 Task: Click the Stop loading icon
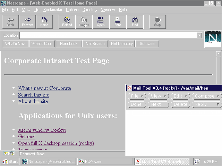tap(157, 22)
